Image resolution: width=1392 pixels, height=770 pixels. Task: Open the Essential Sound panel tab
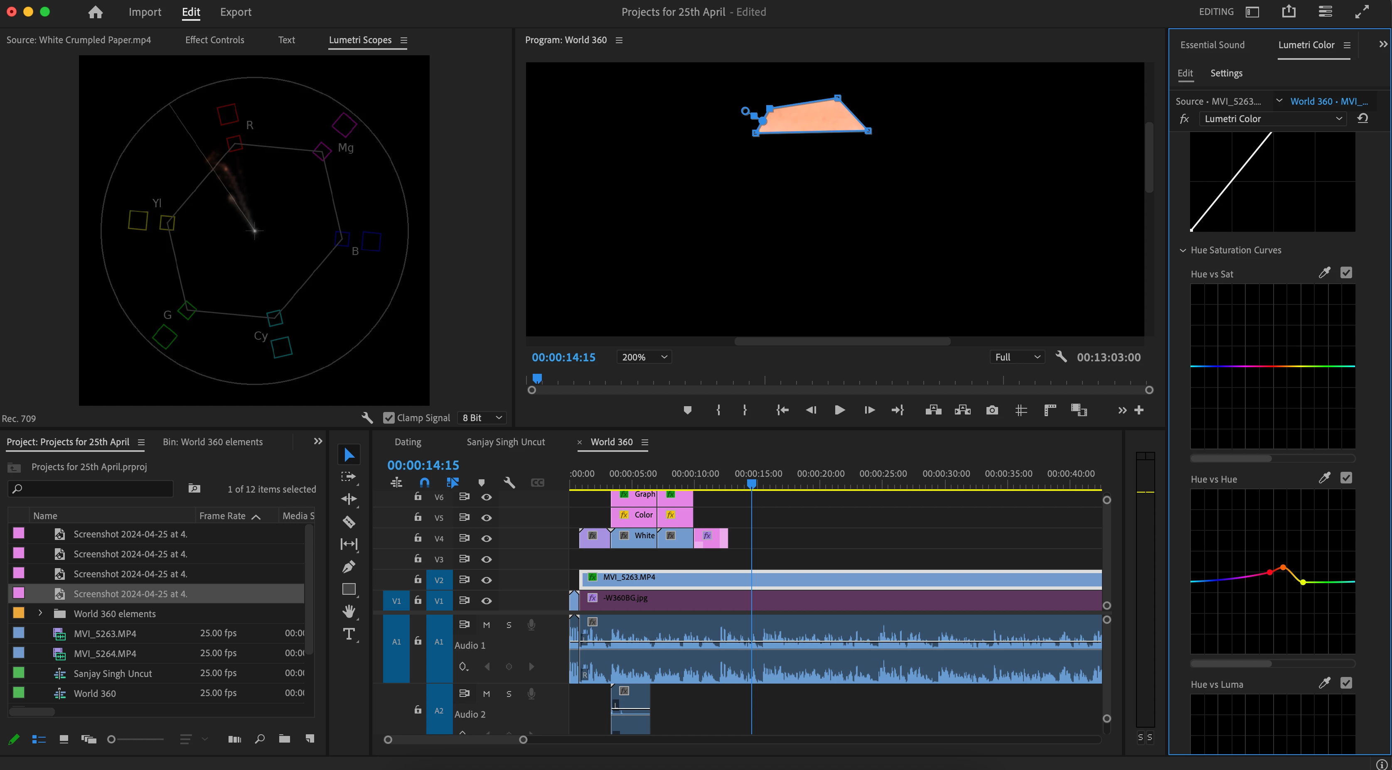pos(1212,45)
